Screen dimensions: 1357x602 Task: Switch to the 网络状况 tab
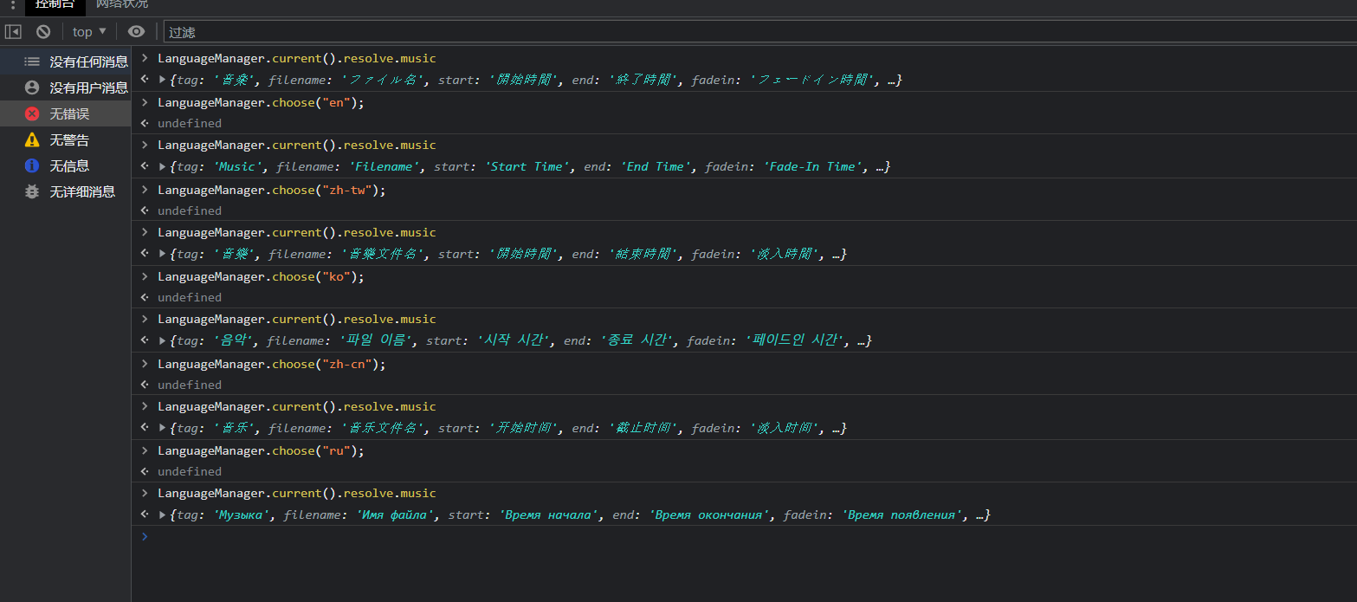tap(122, 5)
